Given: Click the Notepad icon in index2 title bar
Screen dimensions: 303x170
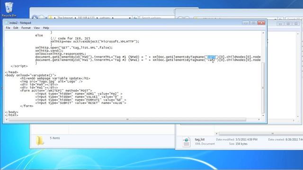Looking at the screenshot, I should (x=7, y=23).
